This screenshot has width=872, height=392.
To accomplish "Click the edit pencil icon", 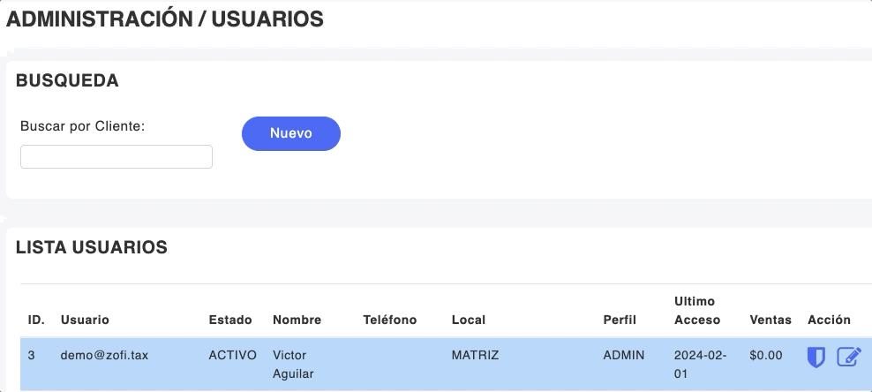I will pos(848,357).
